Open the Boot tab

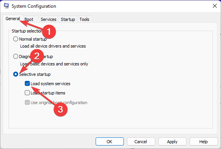[x=29, y=19]
